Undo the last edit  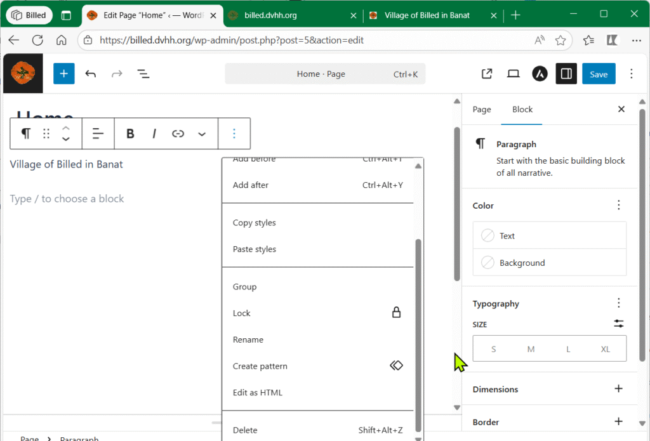[91, 74]
